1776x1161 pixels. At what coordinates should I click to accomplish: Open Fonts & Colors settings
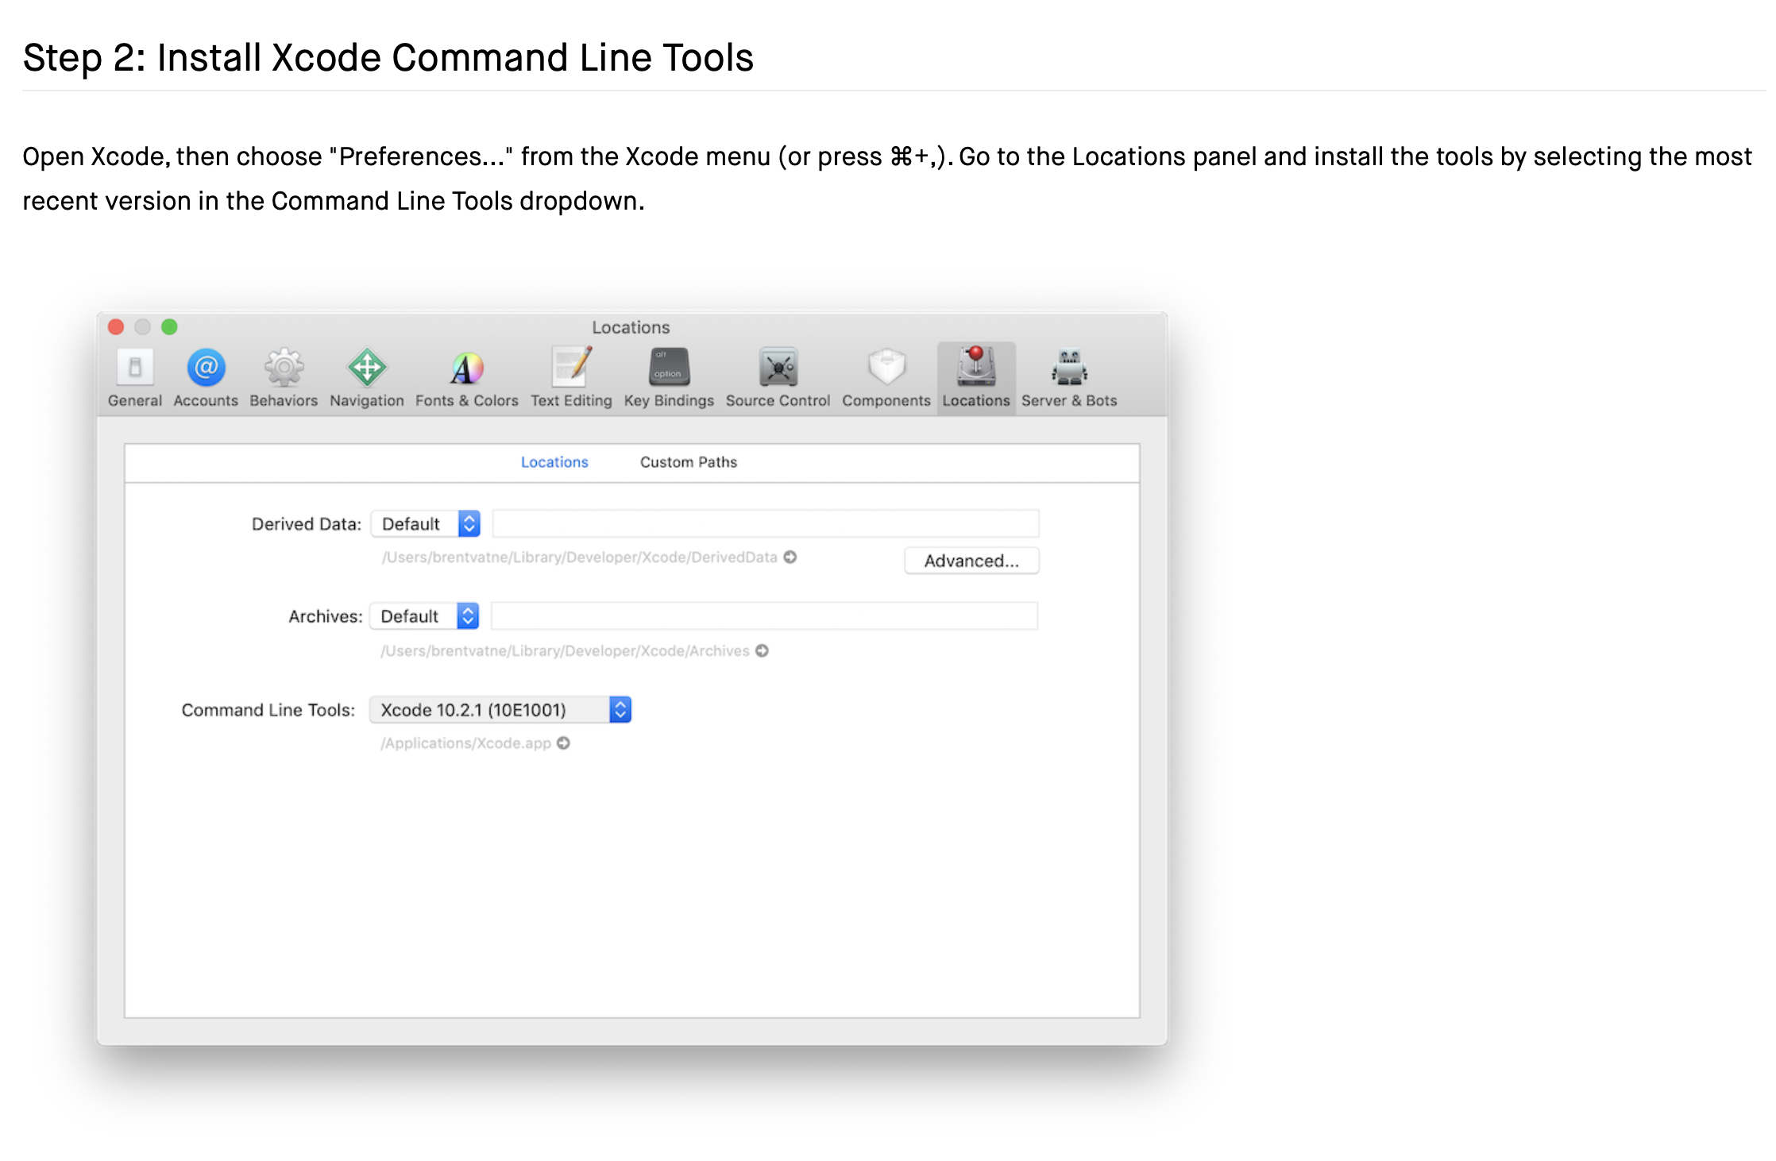click(x=466, y=373)
